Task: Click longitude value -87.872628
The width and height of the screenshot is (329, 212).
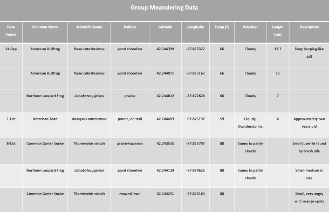Action: 195,96
